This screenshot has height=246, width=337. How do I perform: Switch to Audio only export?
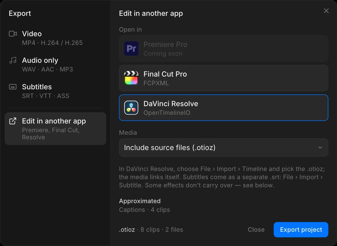click(55, 65)
